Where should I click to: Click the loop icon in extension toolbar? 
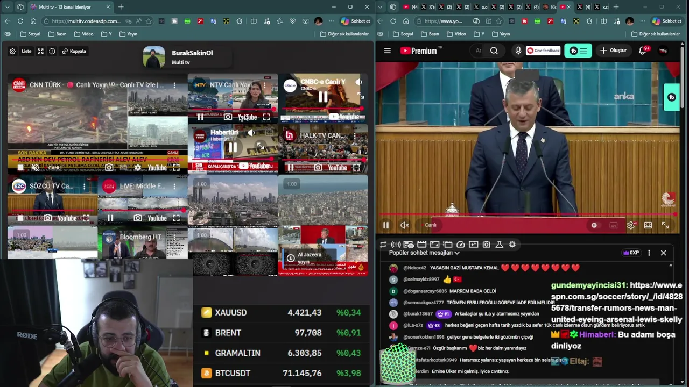(x=383, y=245)
